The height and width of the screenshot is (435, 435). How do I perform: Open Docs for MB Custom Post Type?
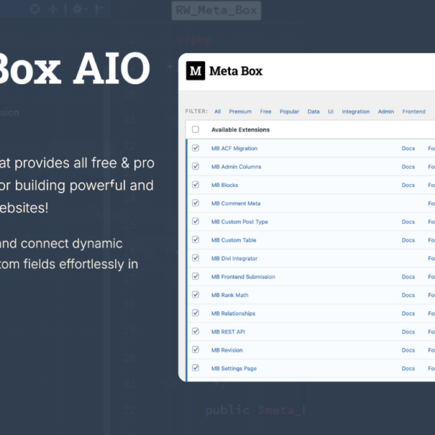point(408,222)
